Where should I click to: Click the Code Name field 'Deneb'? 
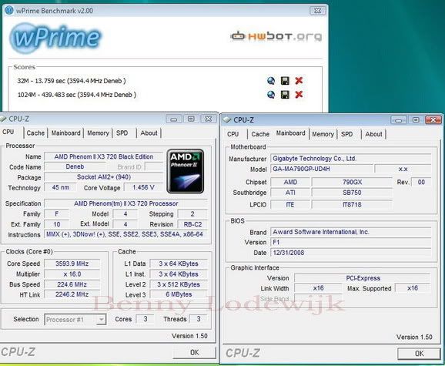click(75, 166)
